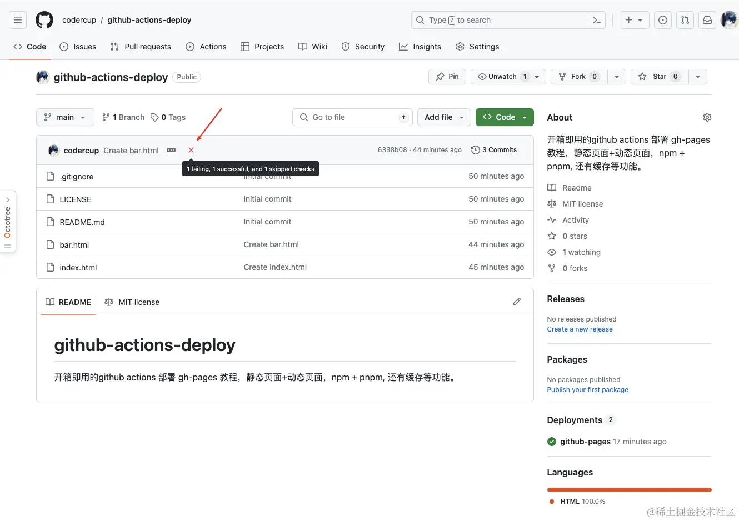Expand commit message ellipsis button
Image resolution: width=739 pixels, height=521 pixels.
[x=171, y=151]
